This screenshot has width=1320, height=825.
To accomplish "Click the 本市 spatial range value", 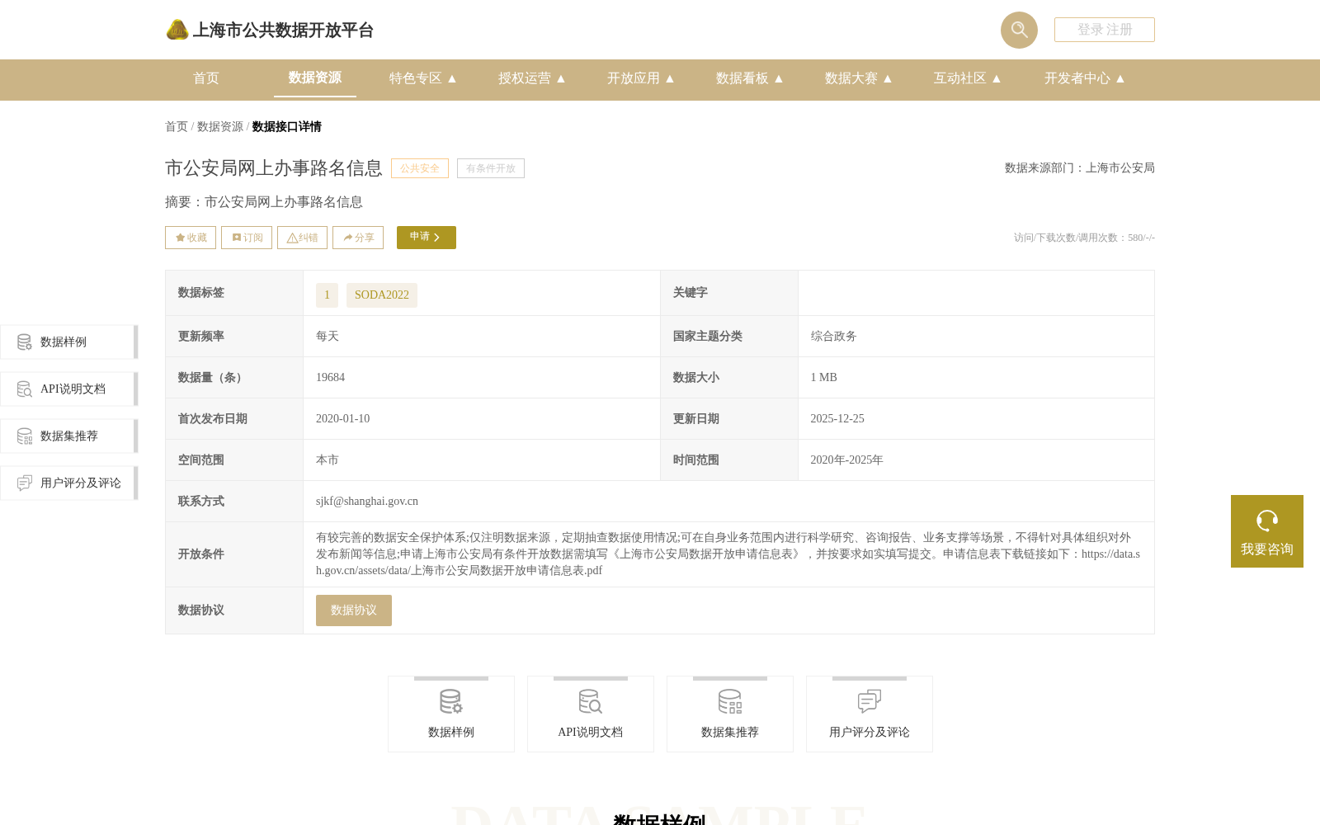I will pos(328,460).
